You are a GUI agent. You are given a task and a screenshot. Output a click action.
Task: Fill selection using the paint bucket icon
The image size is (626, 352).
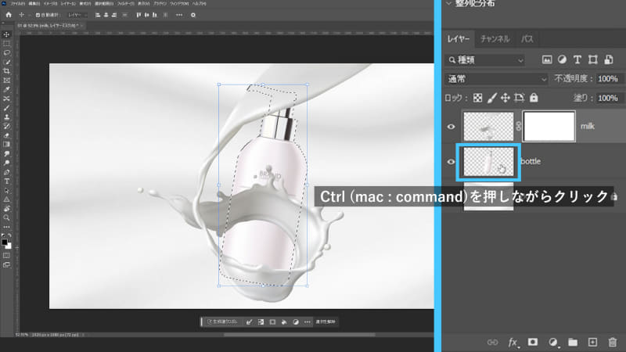[x=284, y=321]
